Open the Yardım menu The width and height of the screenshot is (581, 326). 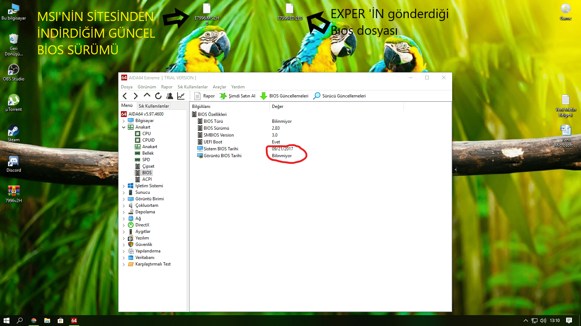[238, 87]
